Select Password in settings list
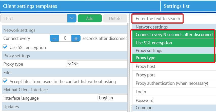 point(145,100)
